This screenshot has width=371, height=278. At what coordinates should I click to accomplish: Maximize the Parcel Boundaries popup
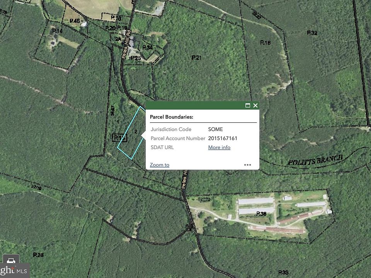tap(247, 105)
